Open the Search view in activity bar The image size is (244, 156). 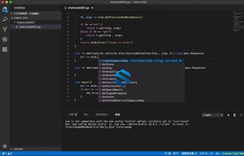[x=5, y=19]
